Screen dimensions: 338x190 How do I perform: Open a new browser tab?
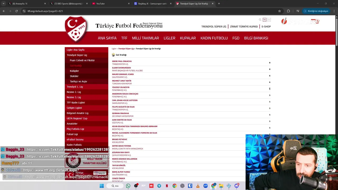(x=219, y=4)
